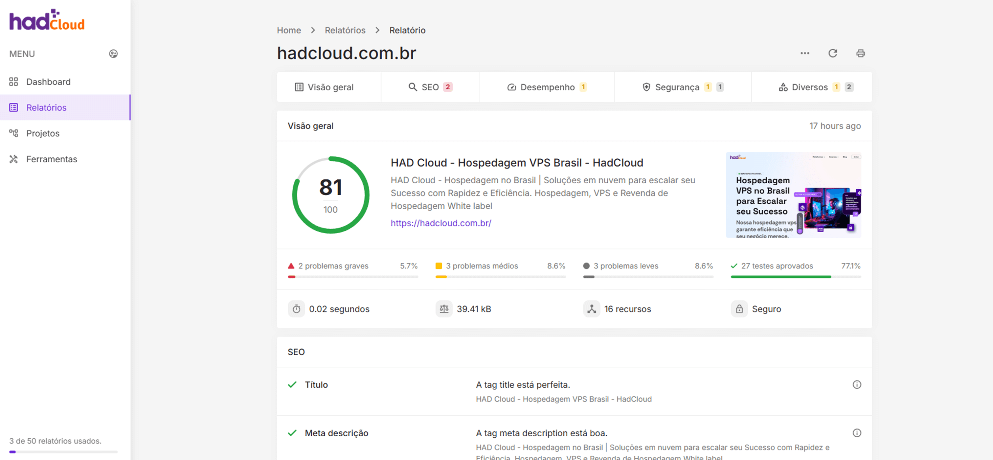Click 3 problemas médios label
Image resolution: width=993 pixels, height=460 pixels.
[x=482, y=266]
